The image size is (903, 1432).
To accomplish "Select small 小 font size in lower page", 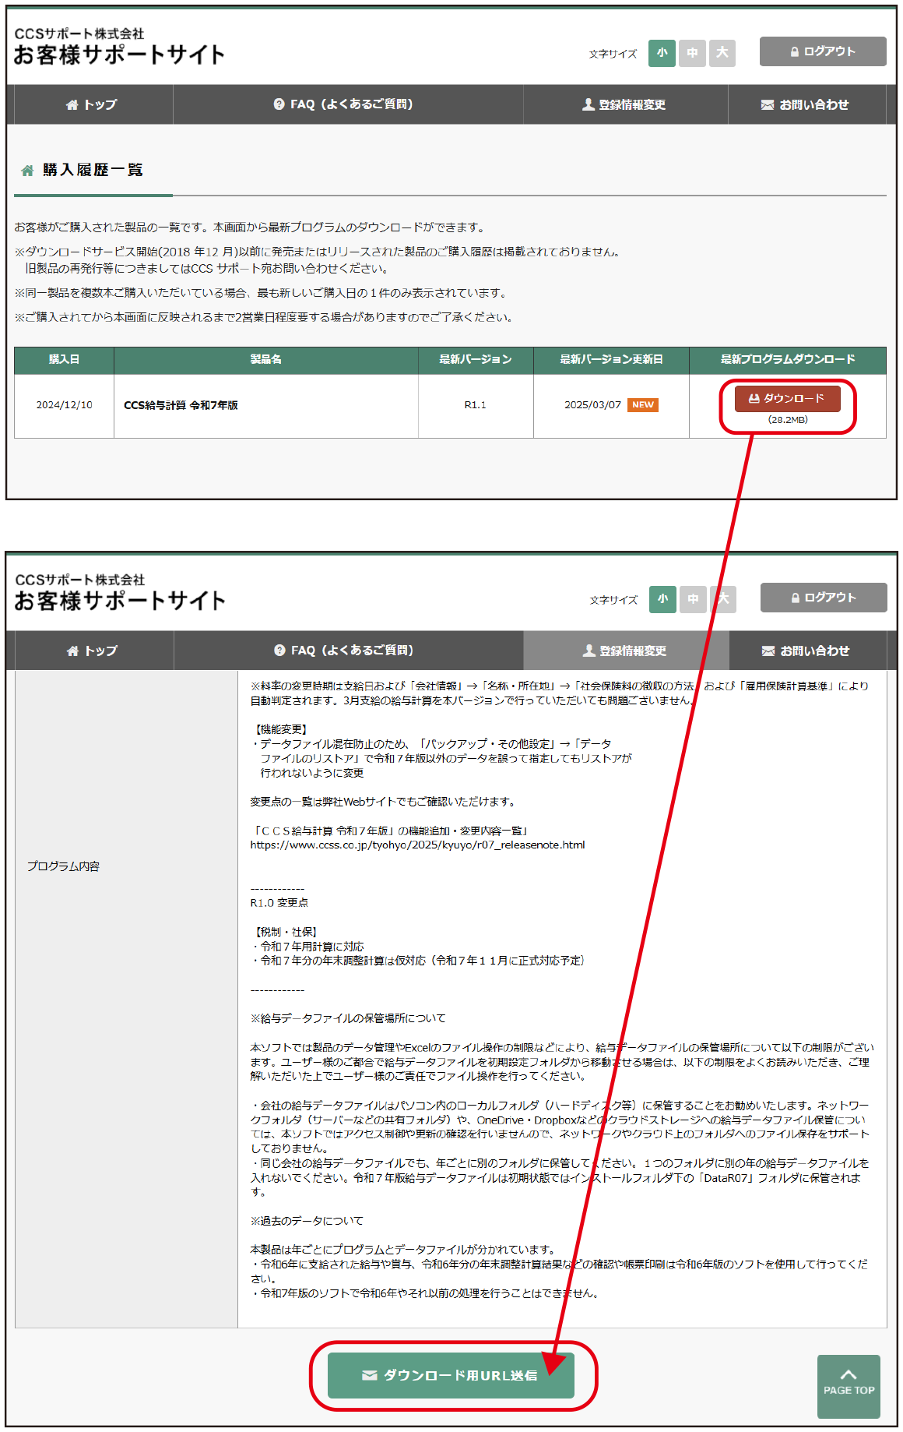I will coord(662,599).
